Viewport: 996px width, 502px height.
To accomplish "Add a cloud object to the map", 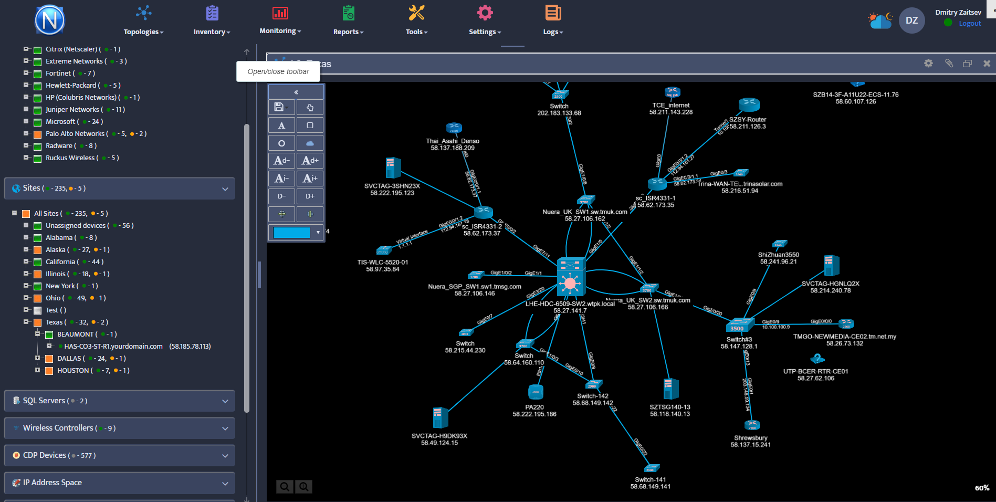I will 310,143.
